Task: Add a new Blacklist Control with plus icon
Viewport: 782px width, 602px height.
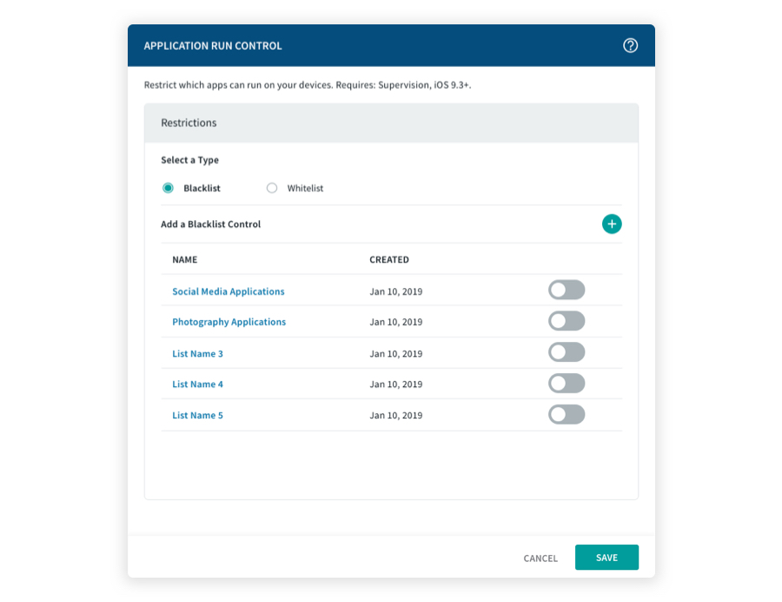Action: click(x=612, y=224)
